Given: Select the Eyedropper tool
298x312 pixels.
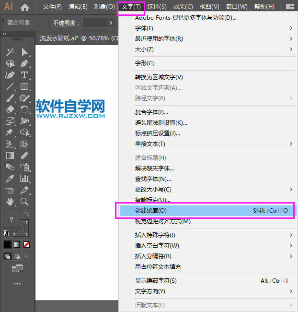Looking at the screenshot, I should click(10, 179).
